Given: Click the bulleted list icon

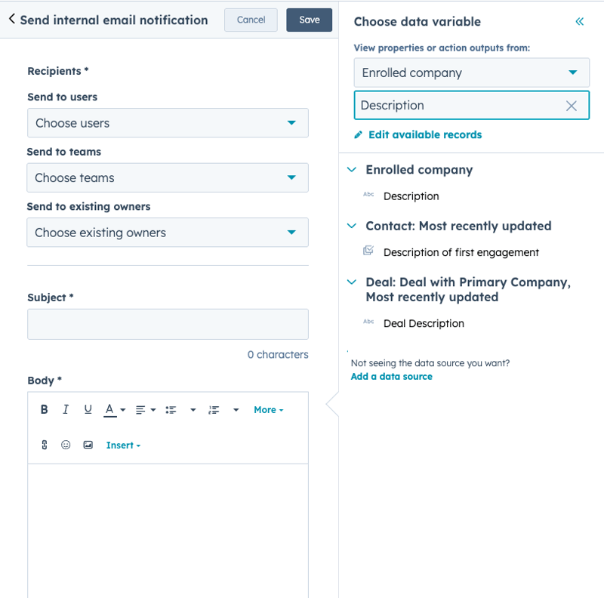Looking at the screenshot, I should point(171,410).
